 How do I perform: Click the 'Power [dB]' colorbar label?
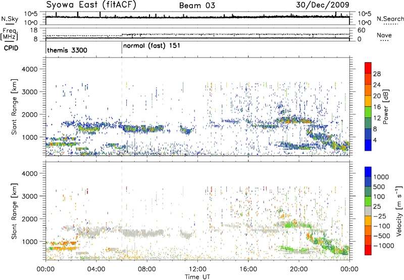385,107
